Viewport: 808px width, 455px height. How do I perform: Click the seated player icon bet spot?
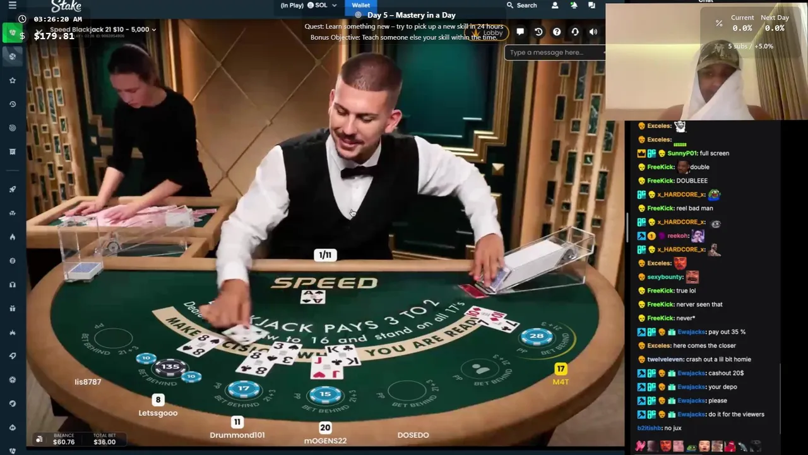point(480,368)
